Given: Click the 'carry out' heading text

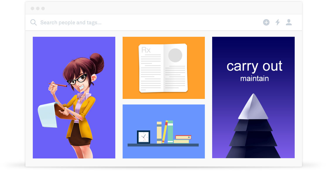Looking at the screenshot, I should tap(254, 66).
